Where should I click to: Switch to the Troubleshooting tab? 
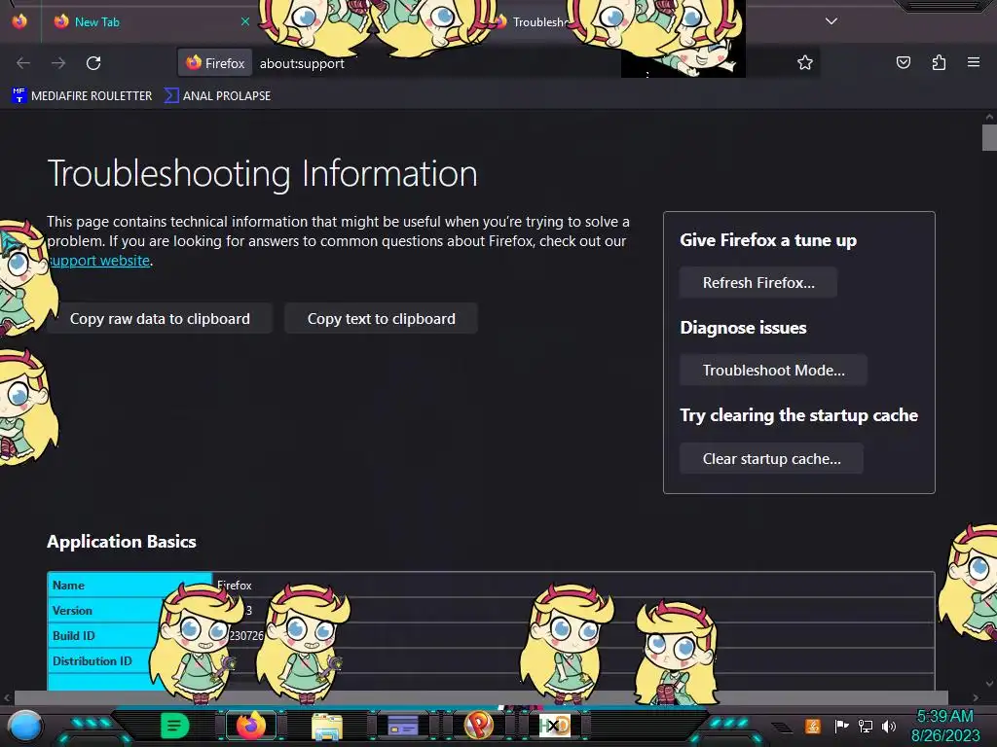tap(537, 21)
